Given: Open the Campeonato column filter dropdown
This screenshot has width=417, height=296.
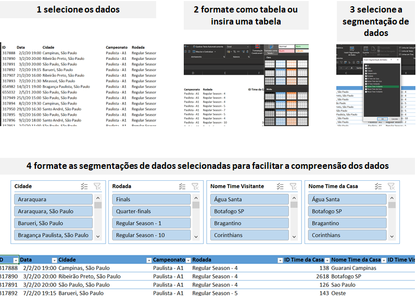Looking at the screenshot, I should pyautogui.click(x=188, y=261).
